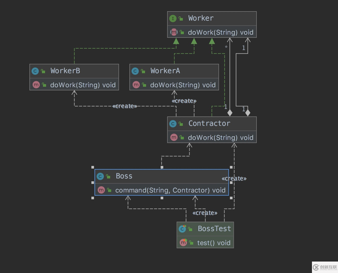Click the abstract method icon in Worker's doWork row
338x273 pixels.
[x=174, y=32]
